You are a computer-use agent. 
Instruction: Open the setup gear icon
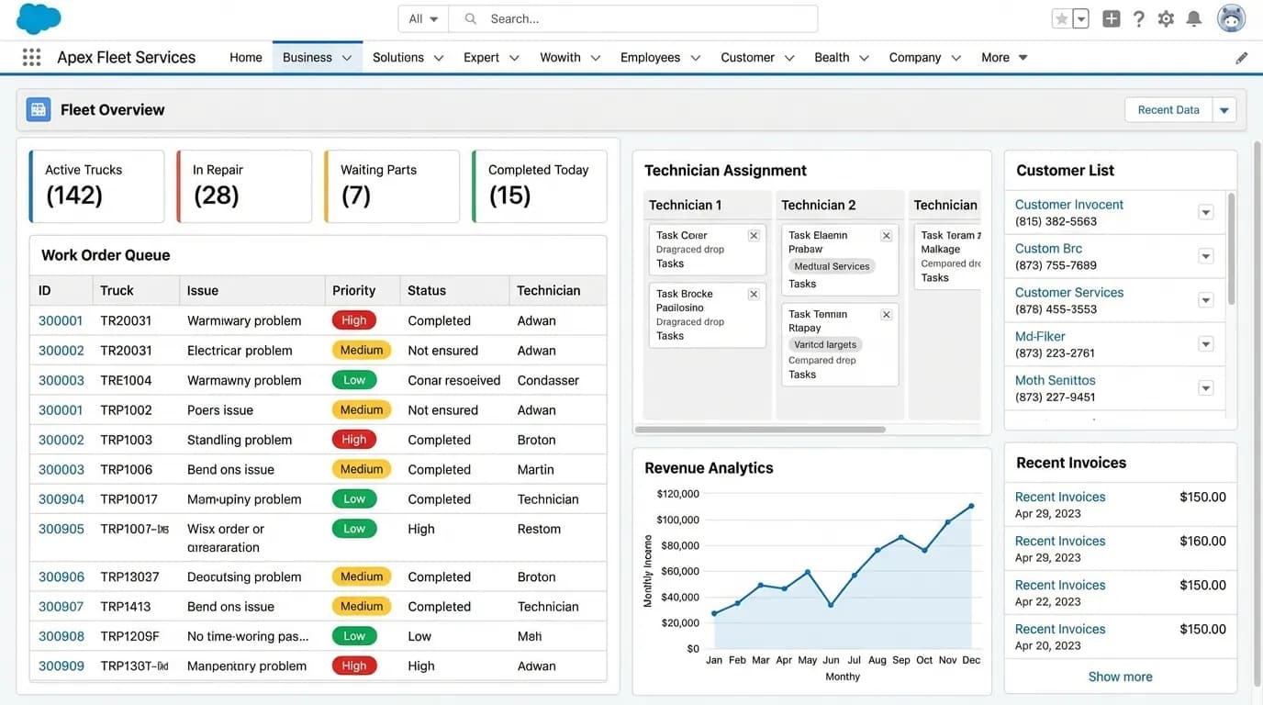click(1166, 18)
